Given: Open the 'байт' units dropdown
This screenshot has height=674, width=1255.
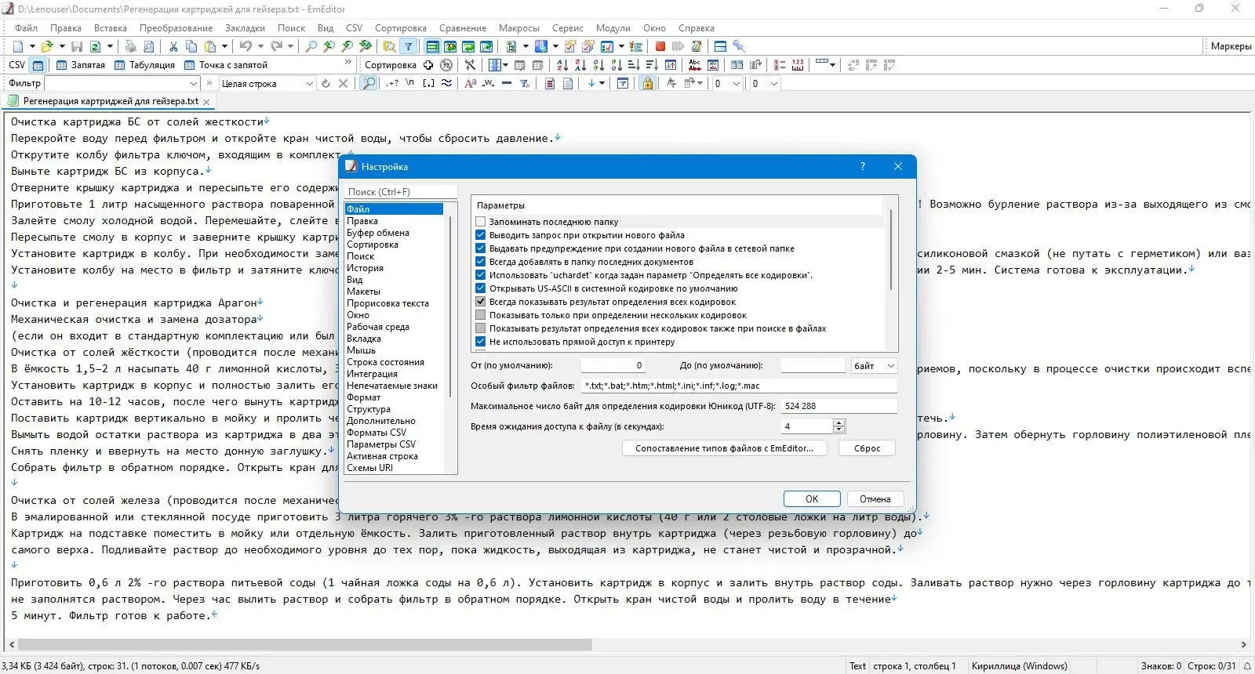Looking at the screenshot, I should pyautogui.click(x=874, y=366).
